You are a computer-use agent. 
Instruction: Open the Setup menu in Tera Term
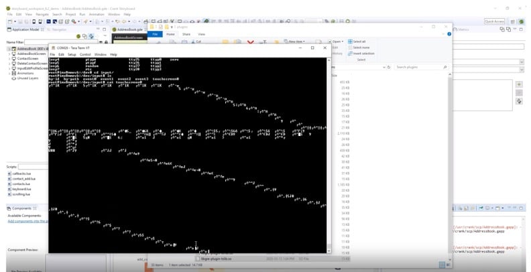pos(72,54)
